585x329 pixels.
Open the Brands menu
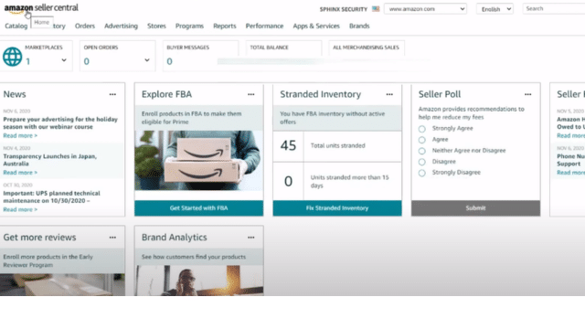point(359,26)
